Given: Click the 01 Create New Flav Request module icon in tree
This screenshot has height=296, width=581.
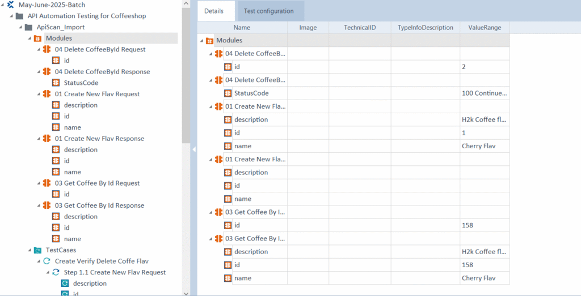Looking at the screenshot, I should tap(47, 94).
